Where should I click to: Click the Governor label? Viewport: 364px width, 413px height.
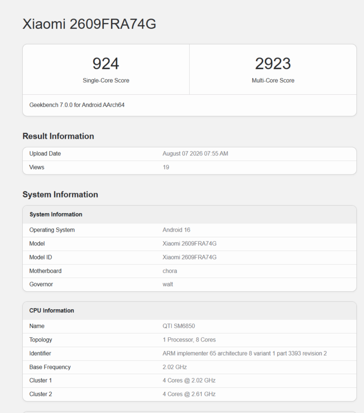coord(41,285)
